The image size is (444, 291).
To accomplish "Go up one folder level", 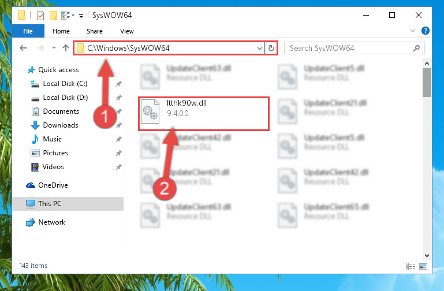I will point(66,48).
